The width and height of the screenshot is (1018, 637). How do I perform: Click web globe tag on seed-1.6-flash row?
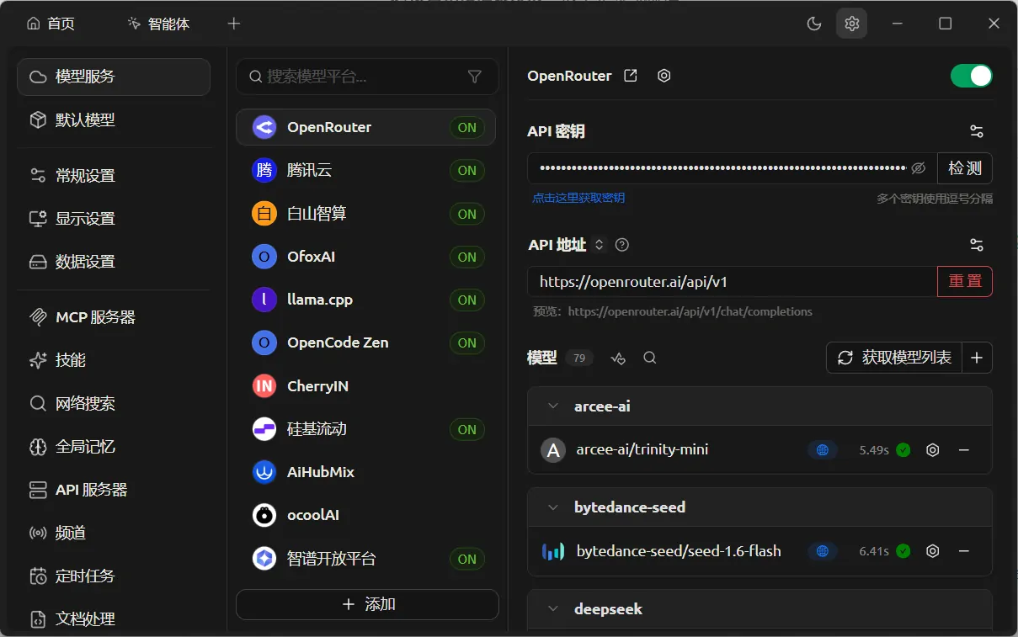[x=823, y=551]
